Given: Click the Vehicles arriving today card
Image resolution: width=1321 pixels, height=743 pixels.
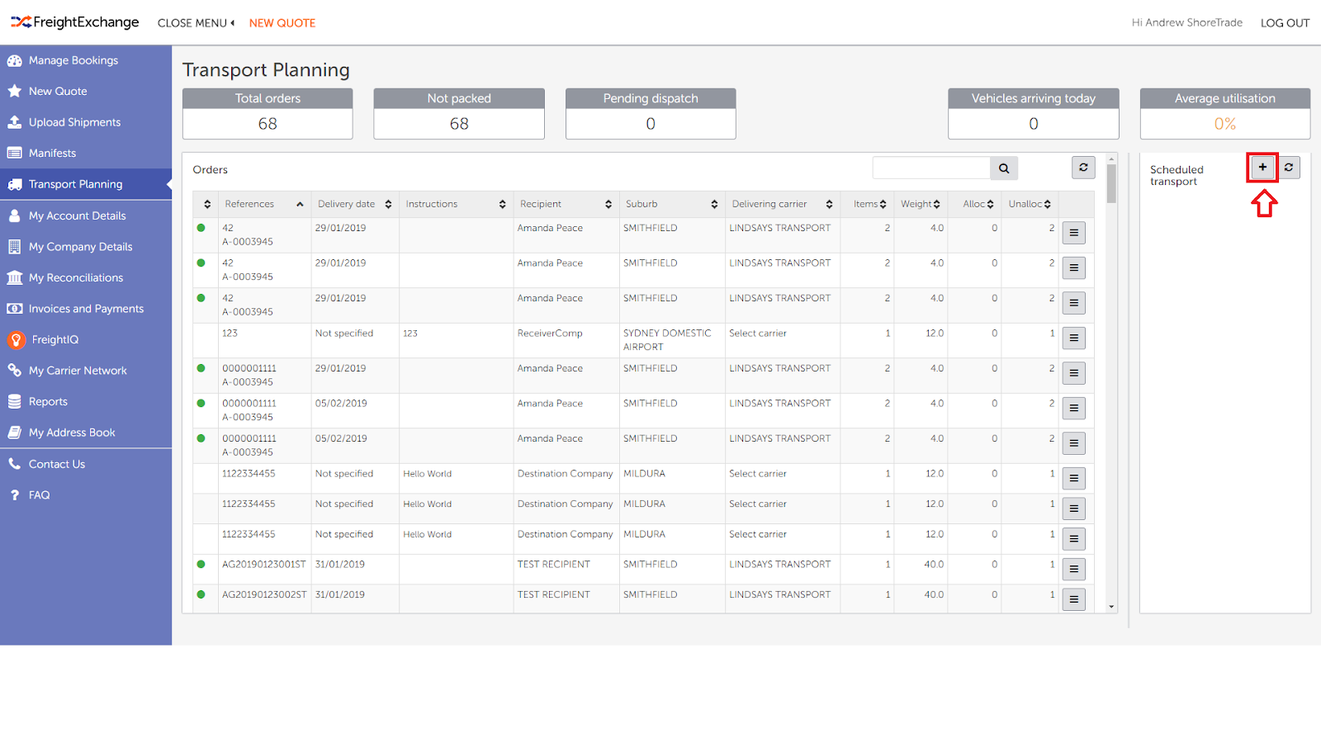Looking at the screenshot, I should coord(1034,114).
